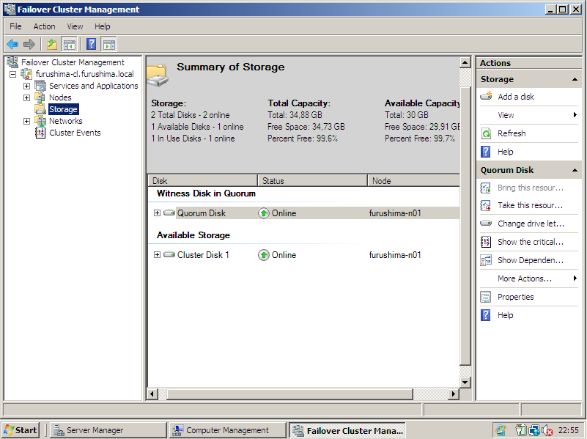Click the Disk column header
The image size is (587, 439).
pyautogui.click(x=202, y=181)
